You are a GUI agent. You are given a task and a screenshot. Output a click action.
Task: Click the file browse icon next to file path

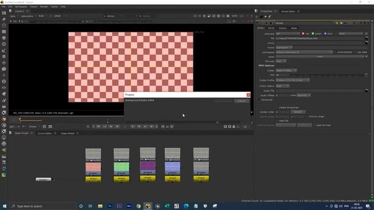coord(366,38)
